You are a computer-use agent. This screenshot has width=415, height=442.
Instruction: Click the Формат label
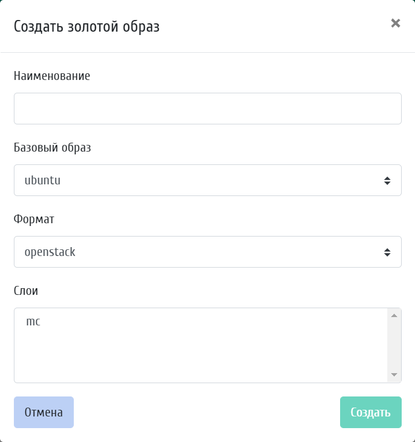coord(34,219)
